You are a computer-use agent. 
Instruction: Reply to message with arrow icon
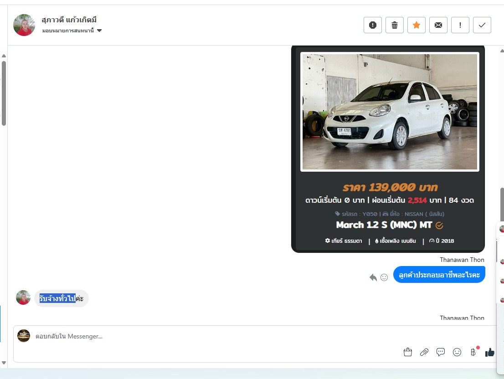coord(373,277)
